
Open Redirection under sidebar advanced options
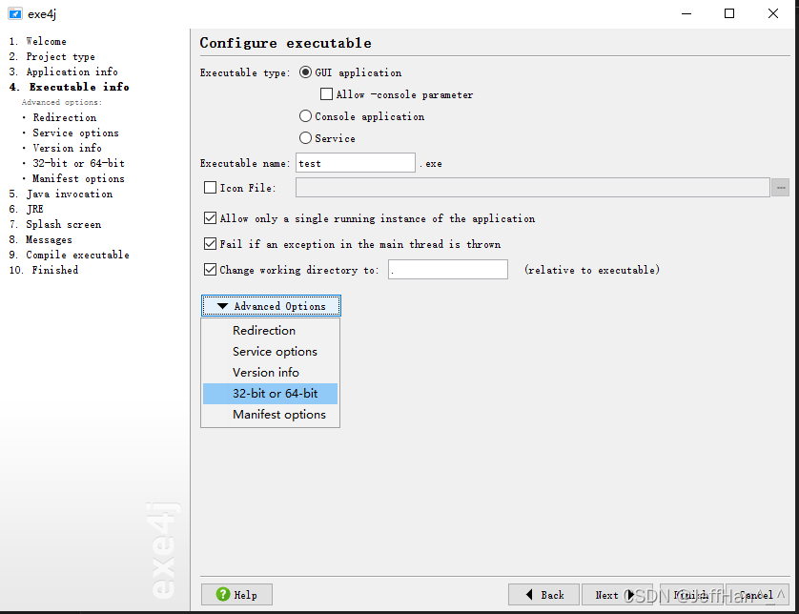click(x=65, y=117)
